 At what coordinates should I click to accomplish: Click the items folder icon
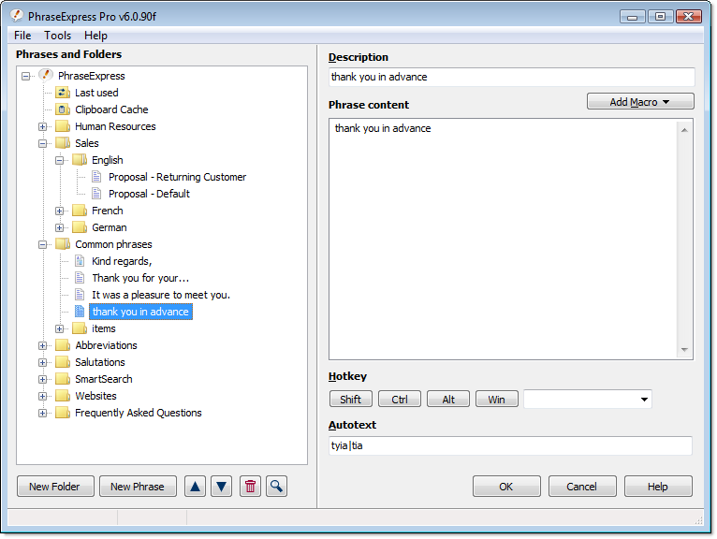(80, 328)
